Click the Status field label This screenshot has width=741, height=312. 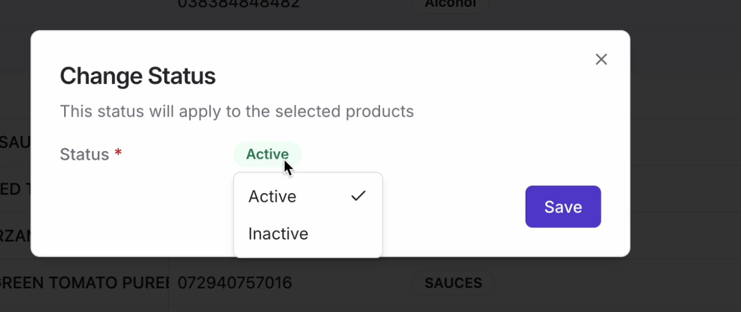[x=85, y=154]
